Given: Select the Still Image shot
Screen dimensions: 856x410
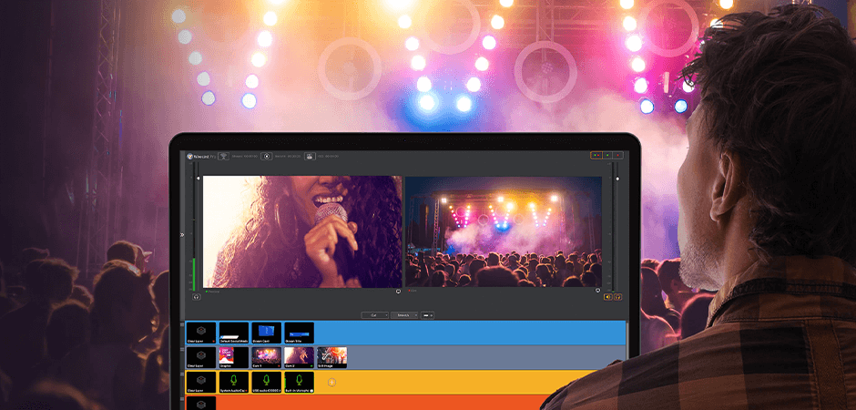Looking at the screenshot, I should click(331, 357).
